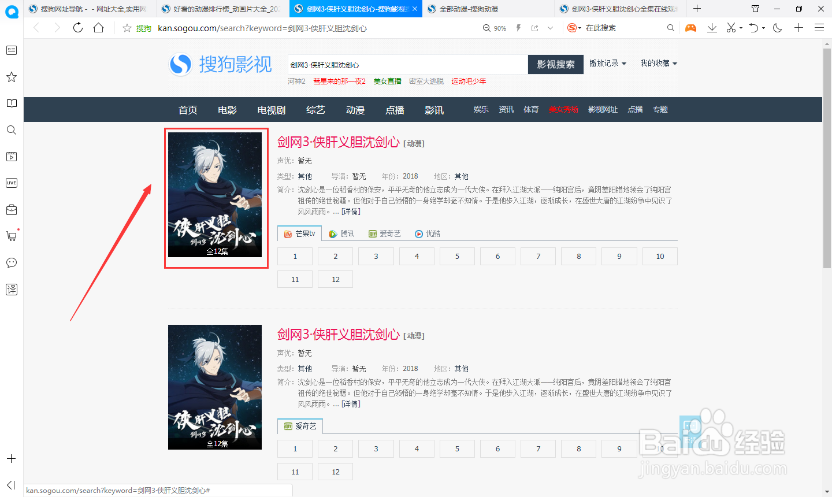Open the briefcase toolbox sidebar icon
The height and width of the screenshot is (497, 832).
[x=12, y=210]
